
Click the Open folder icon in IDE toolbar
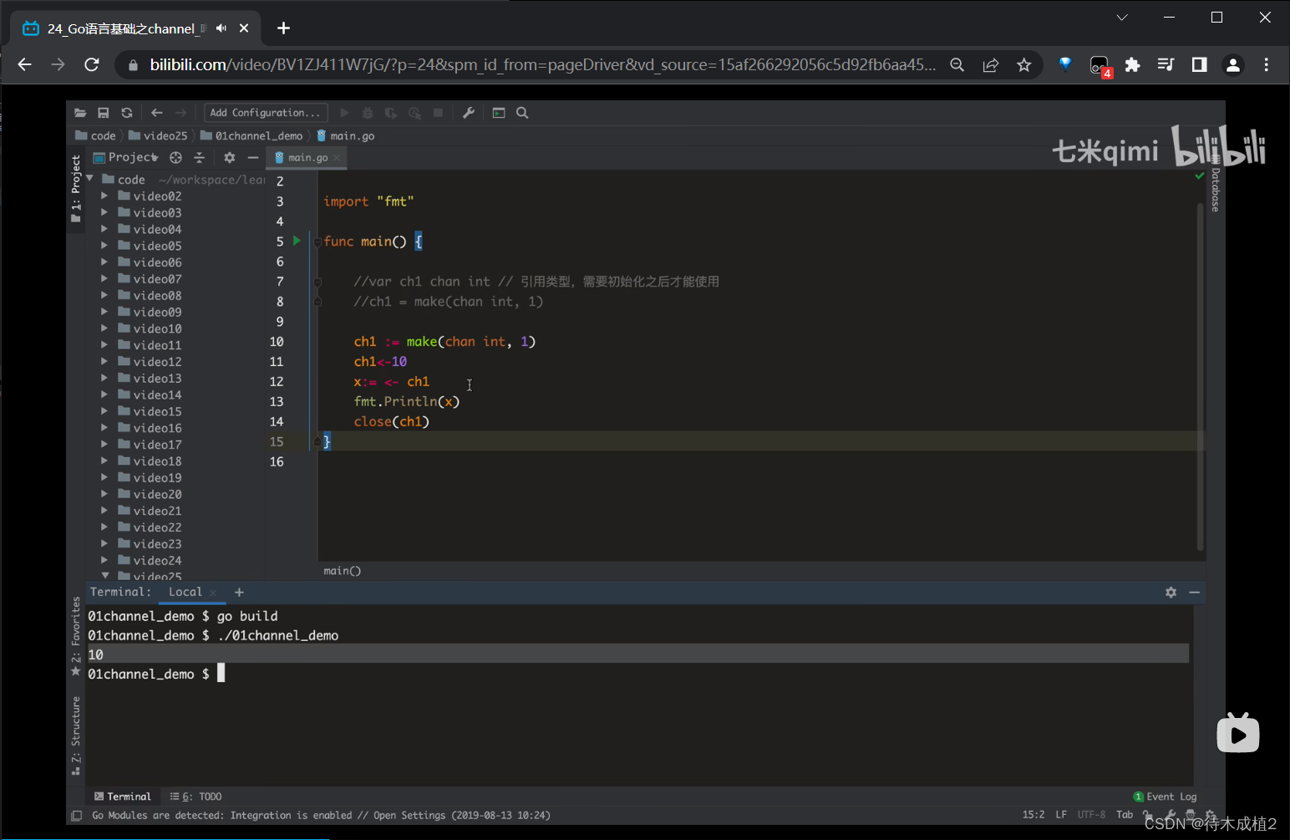(80, 113)
